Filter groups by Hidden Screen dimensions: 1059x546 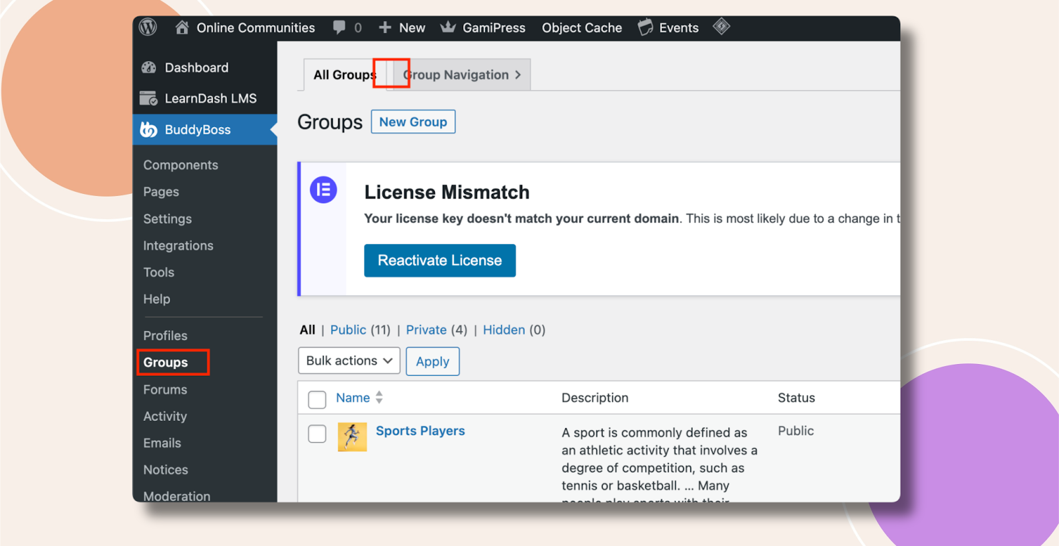[504, 330]
